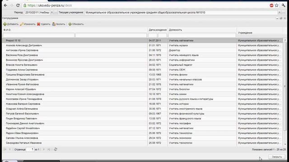Select the row Антонова Ирина Сергеевна

(142, 50)
